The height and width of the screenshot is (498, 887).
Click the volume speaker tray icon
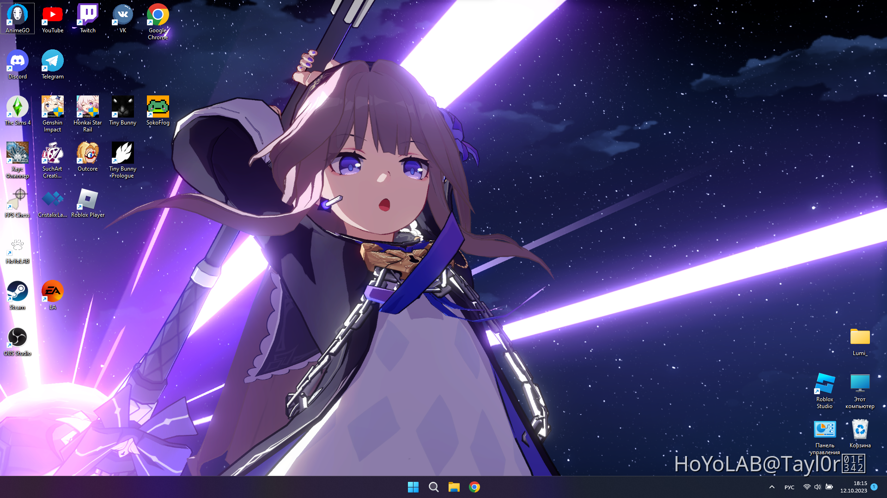pyautogui.click(x=818, y=487)
